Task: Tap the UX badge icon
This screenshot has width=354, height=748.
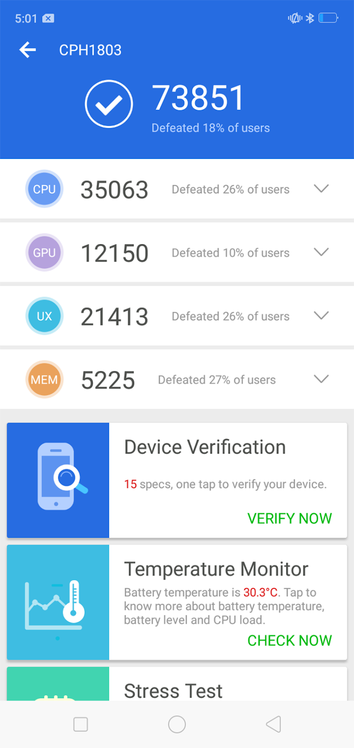Action: pyautogui.click(x=44, y=316)
